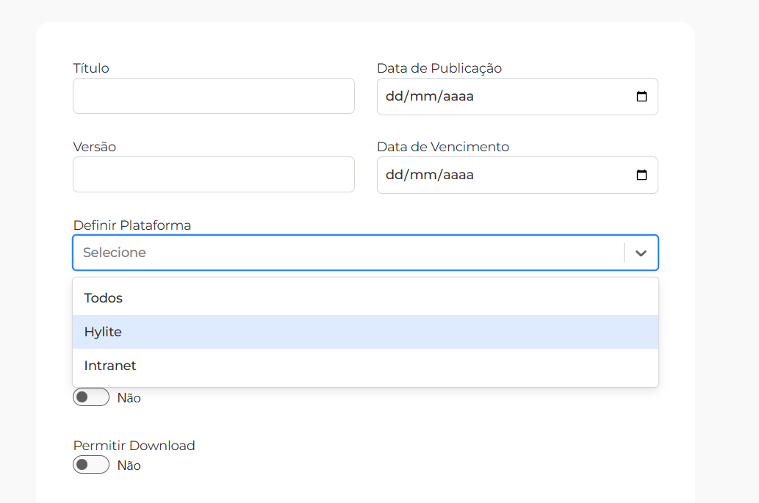This screenshot has height=503, width=759.
Task: Click the Definir Plataforma label
Action: click(x=132, y=225)
